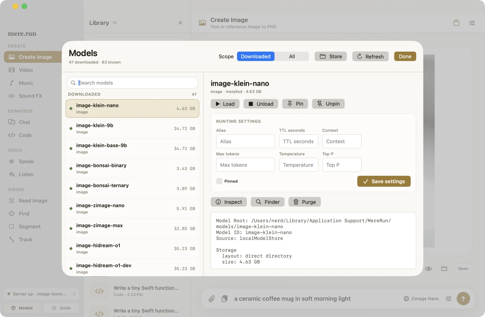
Task: Select image-klein-9b model
Action: click(x=132, y=129)
